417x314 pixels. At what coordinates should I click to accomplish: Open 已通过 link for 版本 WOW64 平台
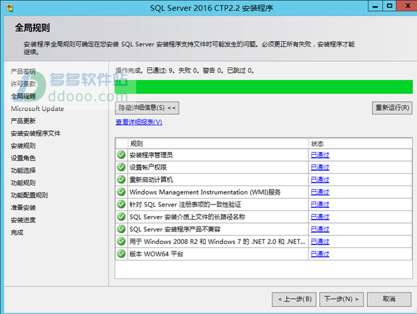[x=320, y=254]
